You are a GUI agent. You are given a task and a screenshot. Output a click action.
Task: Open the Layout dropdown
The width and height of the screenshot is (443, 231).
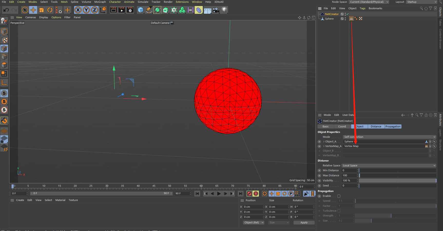421,2
